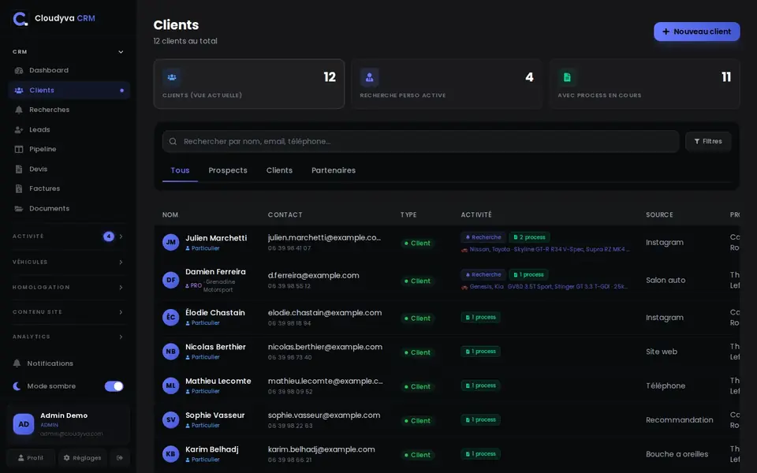The image size is (757, 473).
Task: Toggle the Mode sombre switch off
Action: pyautogui.click(x=114, y=386)
